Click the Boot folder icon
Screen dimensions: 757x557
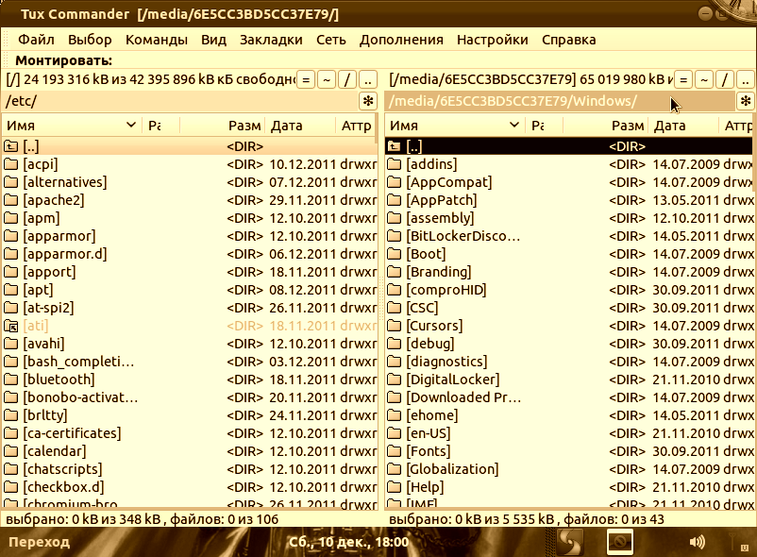click(394, 254)
